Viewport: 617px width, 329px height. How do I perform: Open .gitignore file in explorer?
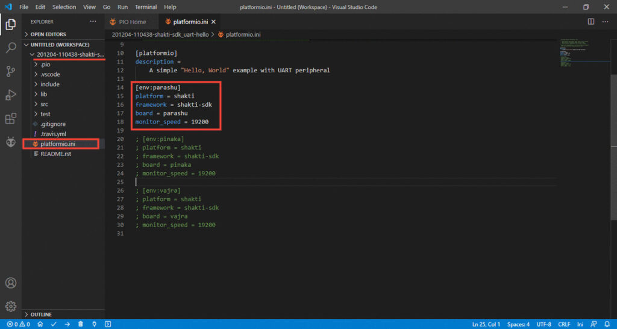tap(53, 124)
